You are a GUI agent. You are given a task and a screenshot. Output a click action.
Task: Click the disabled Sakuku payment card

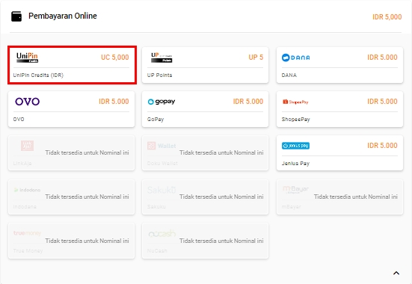[x=205, y=197]
